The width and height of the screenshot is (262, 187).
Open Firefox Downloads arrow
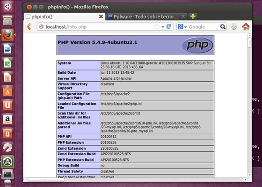coord(234,27)
